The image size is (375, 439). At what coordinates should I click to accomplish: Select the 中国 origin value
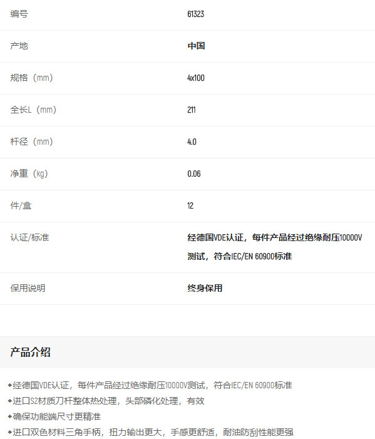(196, 46)
